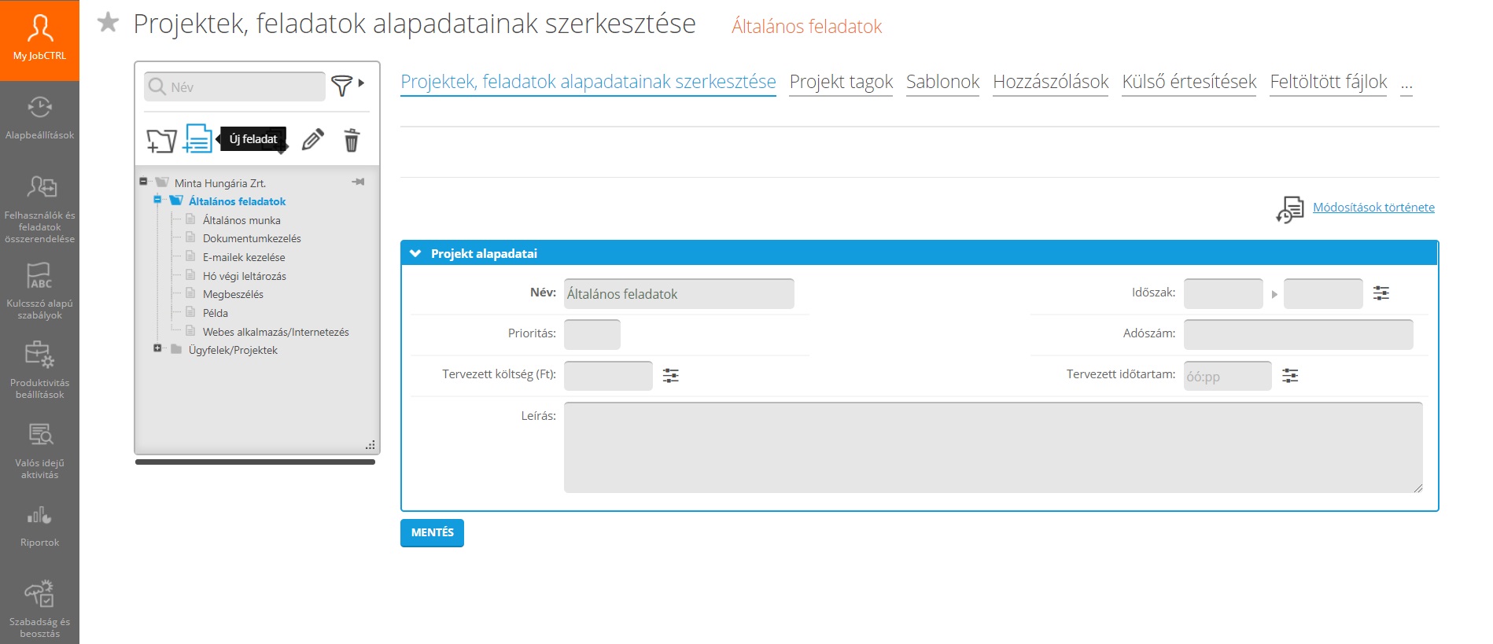Open the funnel filter options
1493x644 pixels.
tap(342, 85)
